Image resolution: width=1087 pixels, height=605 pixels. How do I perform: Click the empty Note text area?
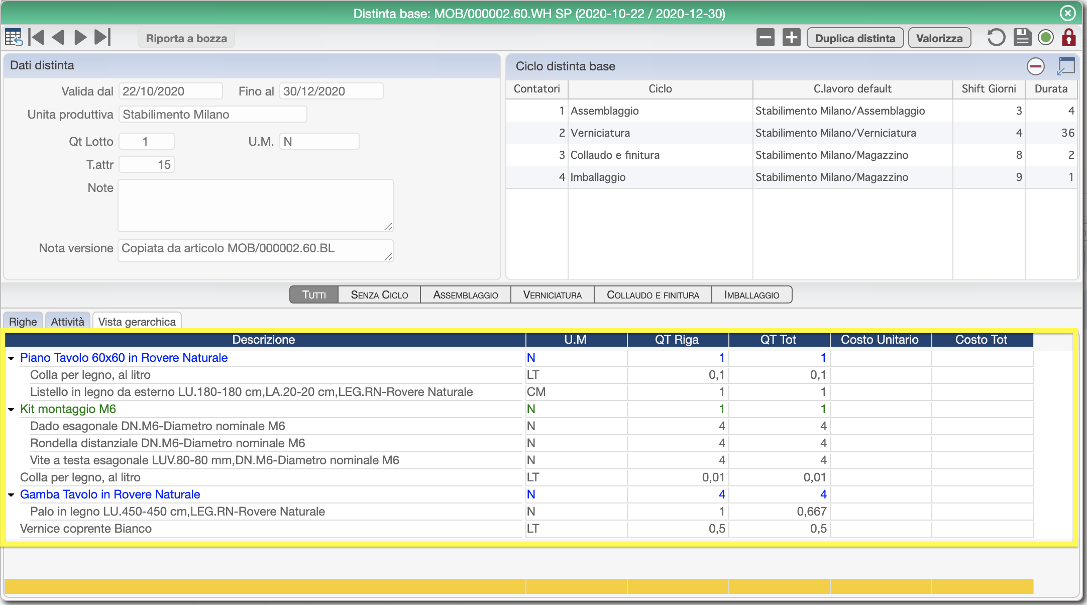click(x=255, y=206)
